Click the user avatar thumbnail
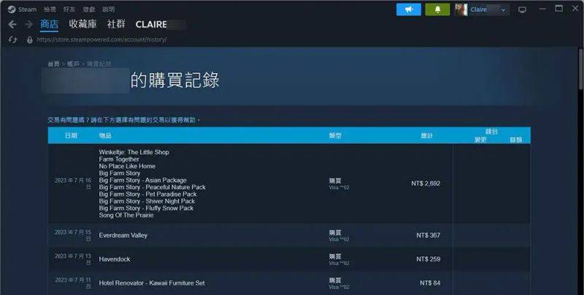This screenshot has height=295, width=584. tap(461, 9)
